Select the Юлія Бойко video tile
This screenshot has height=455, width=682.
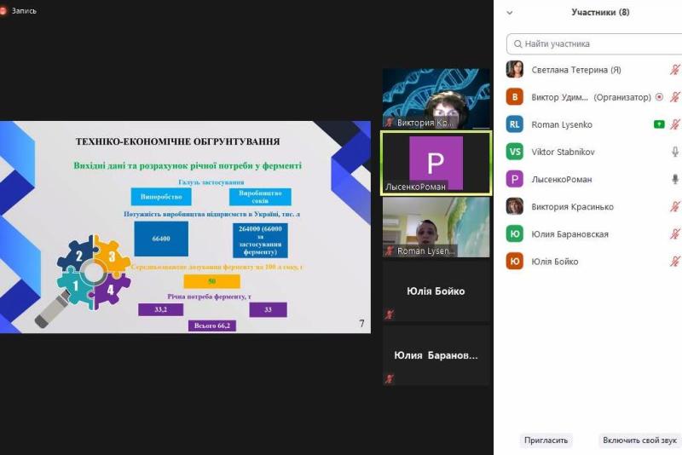click(436, 291)
